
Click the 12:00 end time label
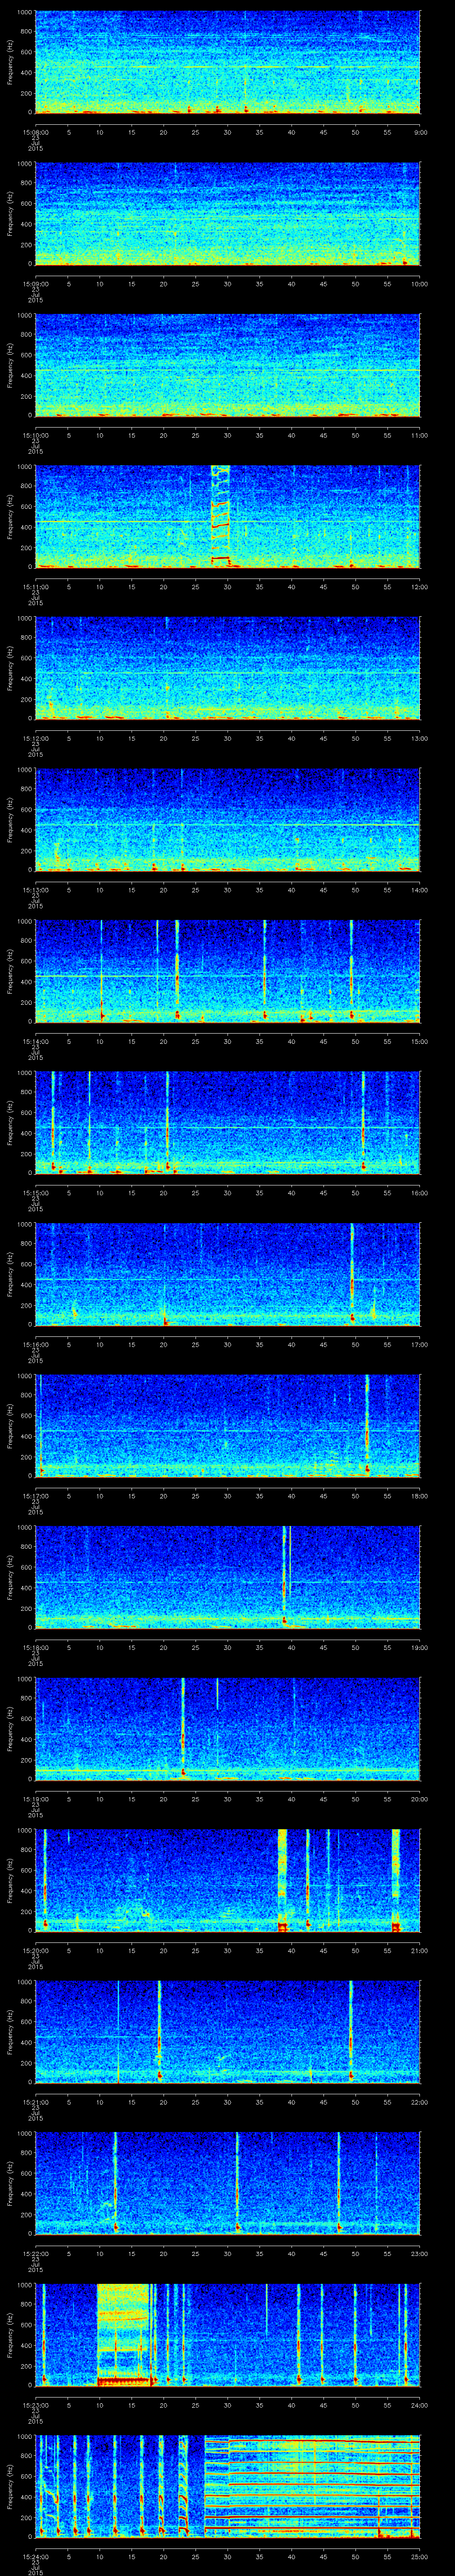pos(420,586)
